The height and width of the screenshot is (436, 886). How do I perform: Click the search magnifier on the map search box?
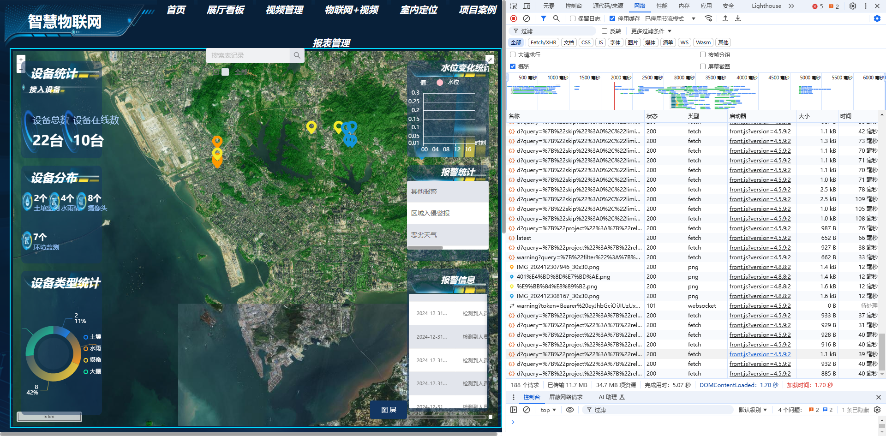pyautogui.click(x=297, y=55)
